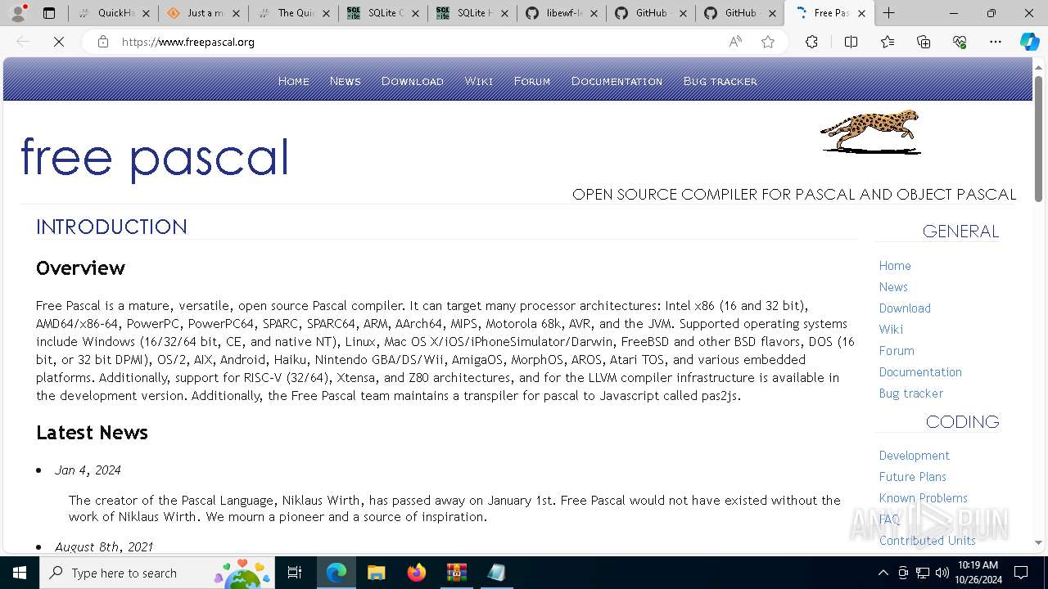Show hidden system tray icons
This screenshot has width=1048, height=589.
883,573
